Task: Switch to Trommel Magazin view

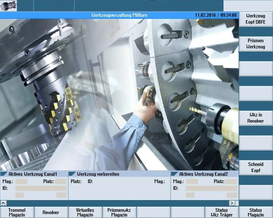Action: point(17,213)
